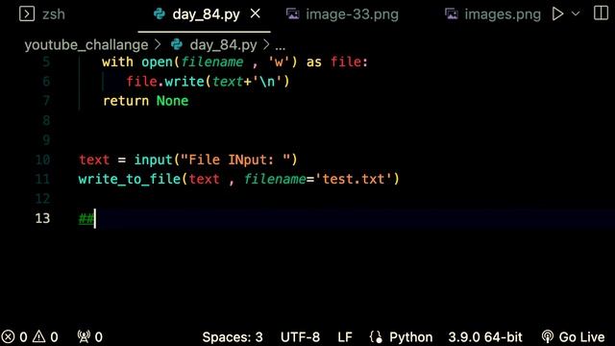Image resolution: width=615 pixels, height=346 pixels.
Task: Click the zsh terminal prompt icon
Action: click(x=27, y=14)
